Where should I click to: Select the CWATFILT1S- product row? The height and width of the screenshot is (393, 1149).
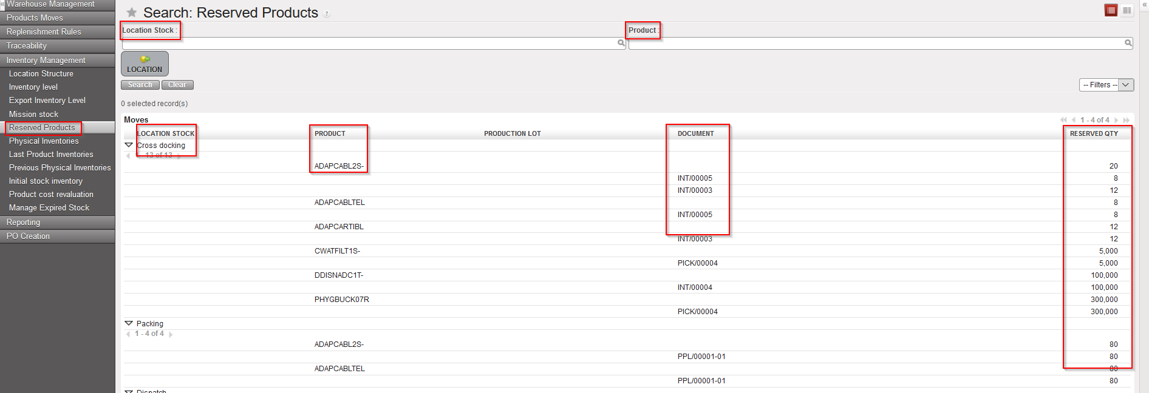(627, 251)
